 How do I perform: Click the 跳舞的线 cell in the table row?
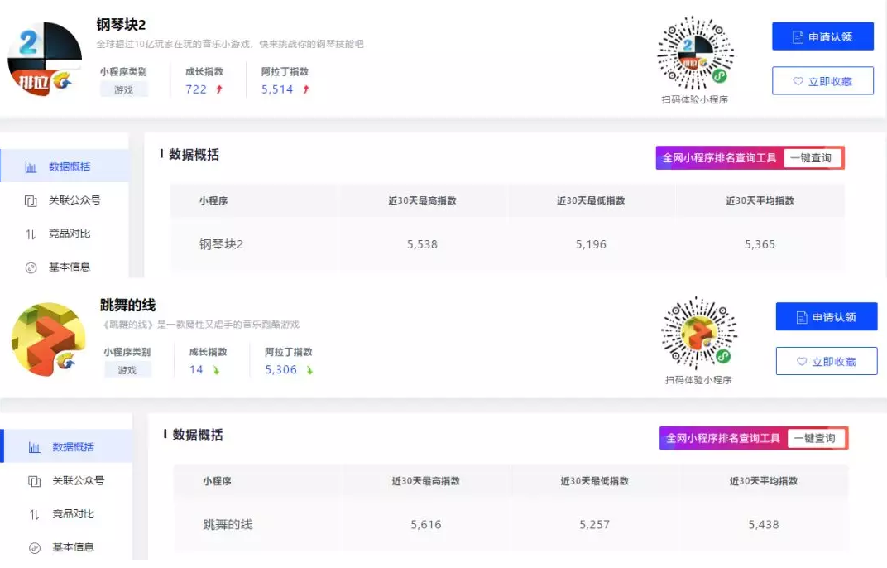tap(228, 525)
